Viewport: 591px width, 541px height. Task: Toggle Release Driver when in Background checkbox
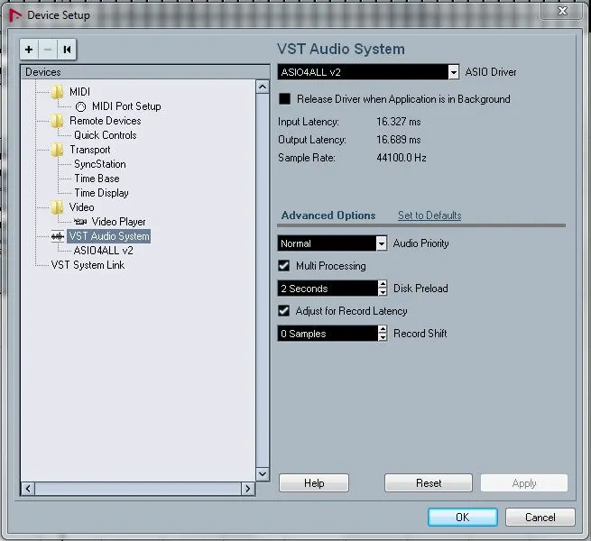coord(284,99)
